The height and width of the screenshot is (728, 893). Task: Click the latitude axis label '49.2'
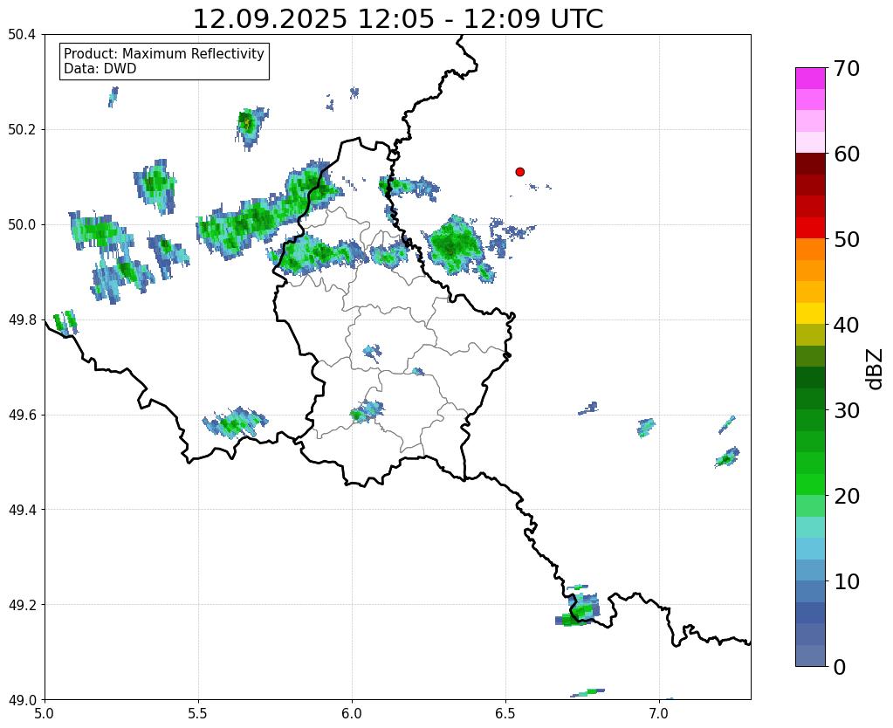click(22, 604)
